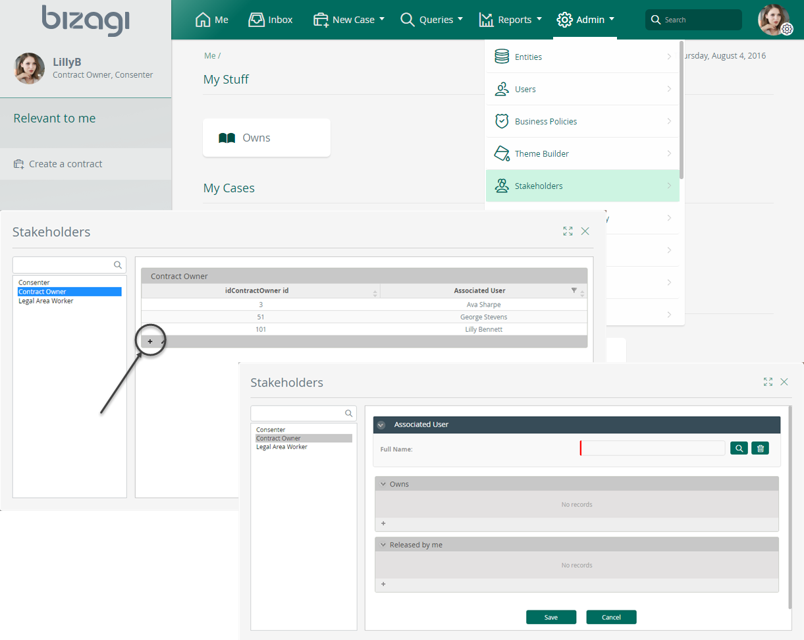Open the Admin menu
Viewport: 804px width, 640px height.
point(585,20)
